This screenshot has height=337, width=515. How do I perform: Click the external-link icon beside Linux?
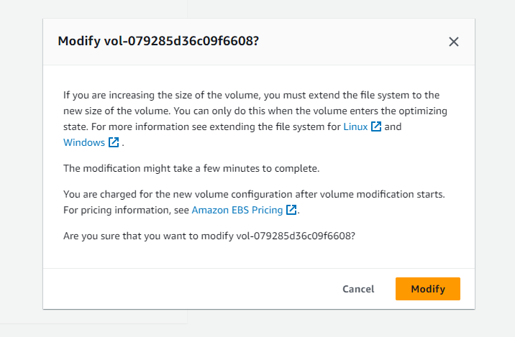[376, 126]
